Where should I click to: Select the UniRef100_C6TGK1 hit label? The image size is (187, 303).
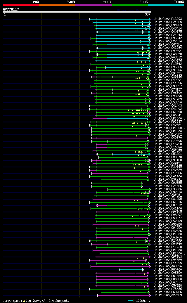click(168, 45)
